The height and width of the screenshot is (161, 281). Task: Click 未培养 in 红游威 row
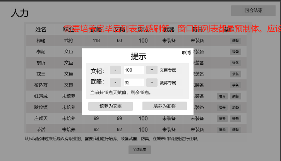tap(69, 96)
